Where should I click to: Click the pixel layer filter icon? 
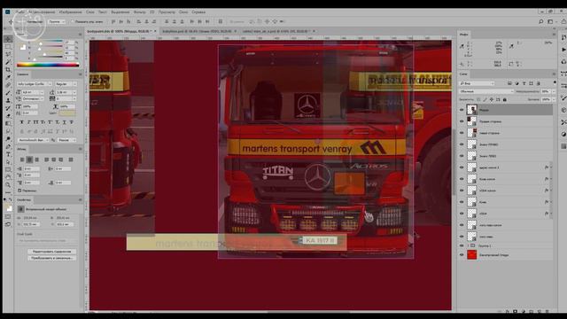point(509,83)
